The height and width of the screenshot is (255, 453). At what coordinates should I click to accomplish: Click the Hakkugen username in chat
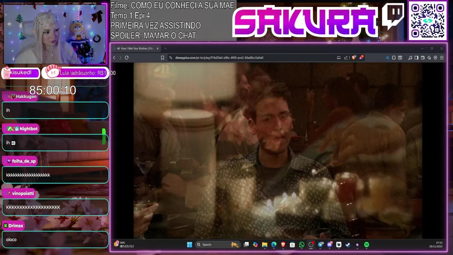[26, 96]
